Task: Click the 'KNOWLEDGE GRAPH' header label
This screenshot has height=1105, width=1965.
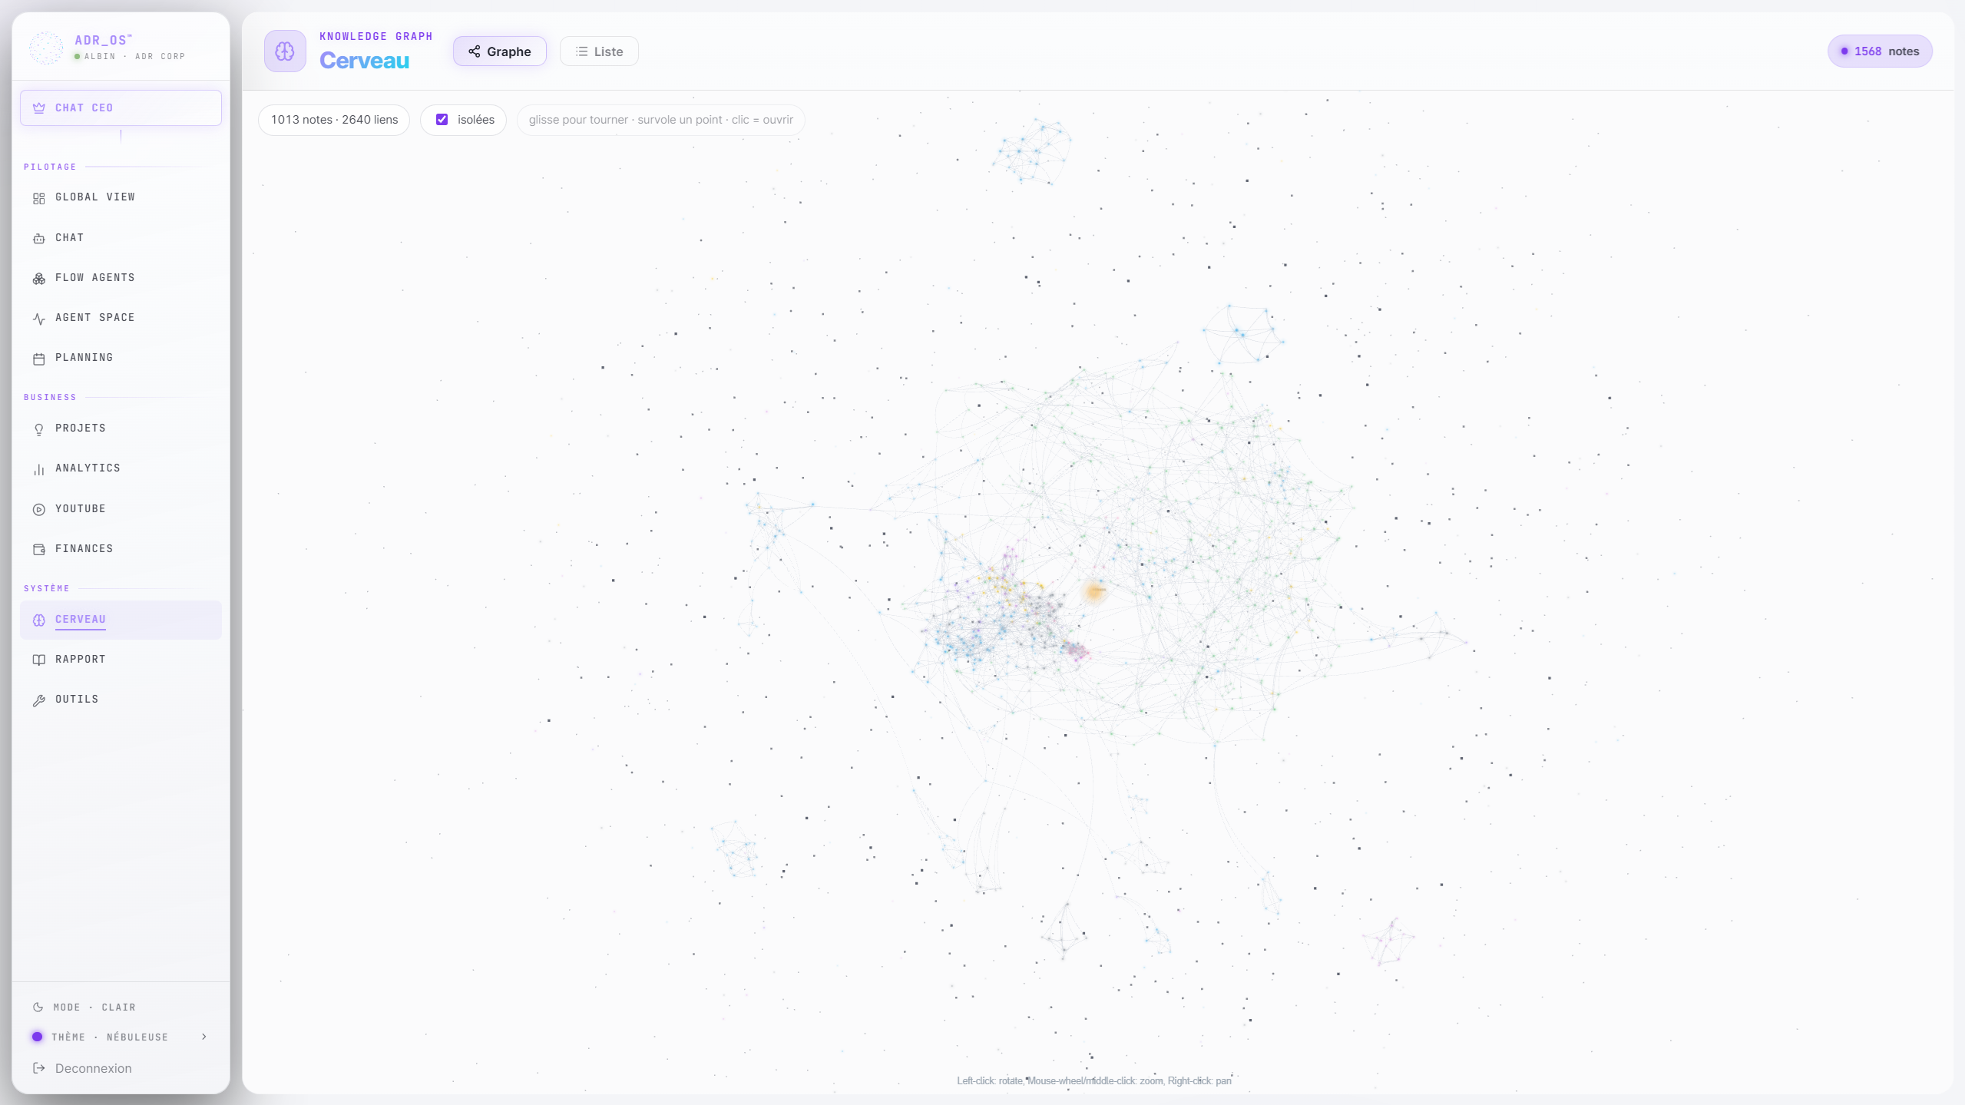Action: click(x=376, y=37)
